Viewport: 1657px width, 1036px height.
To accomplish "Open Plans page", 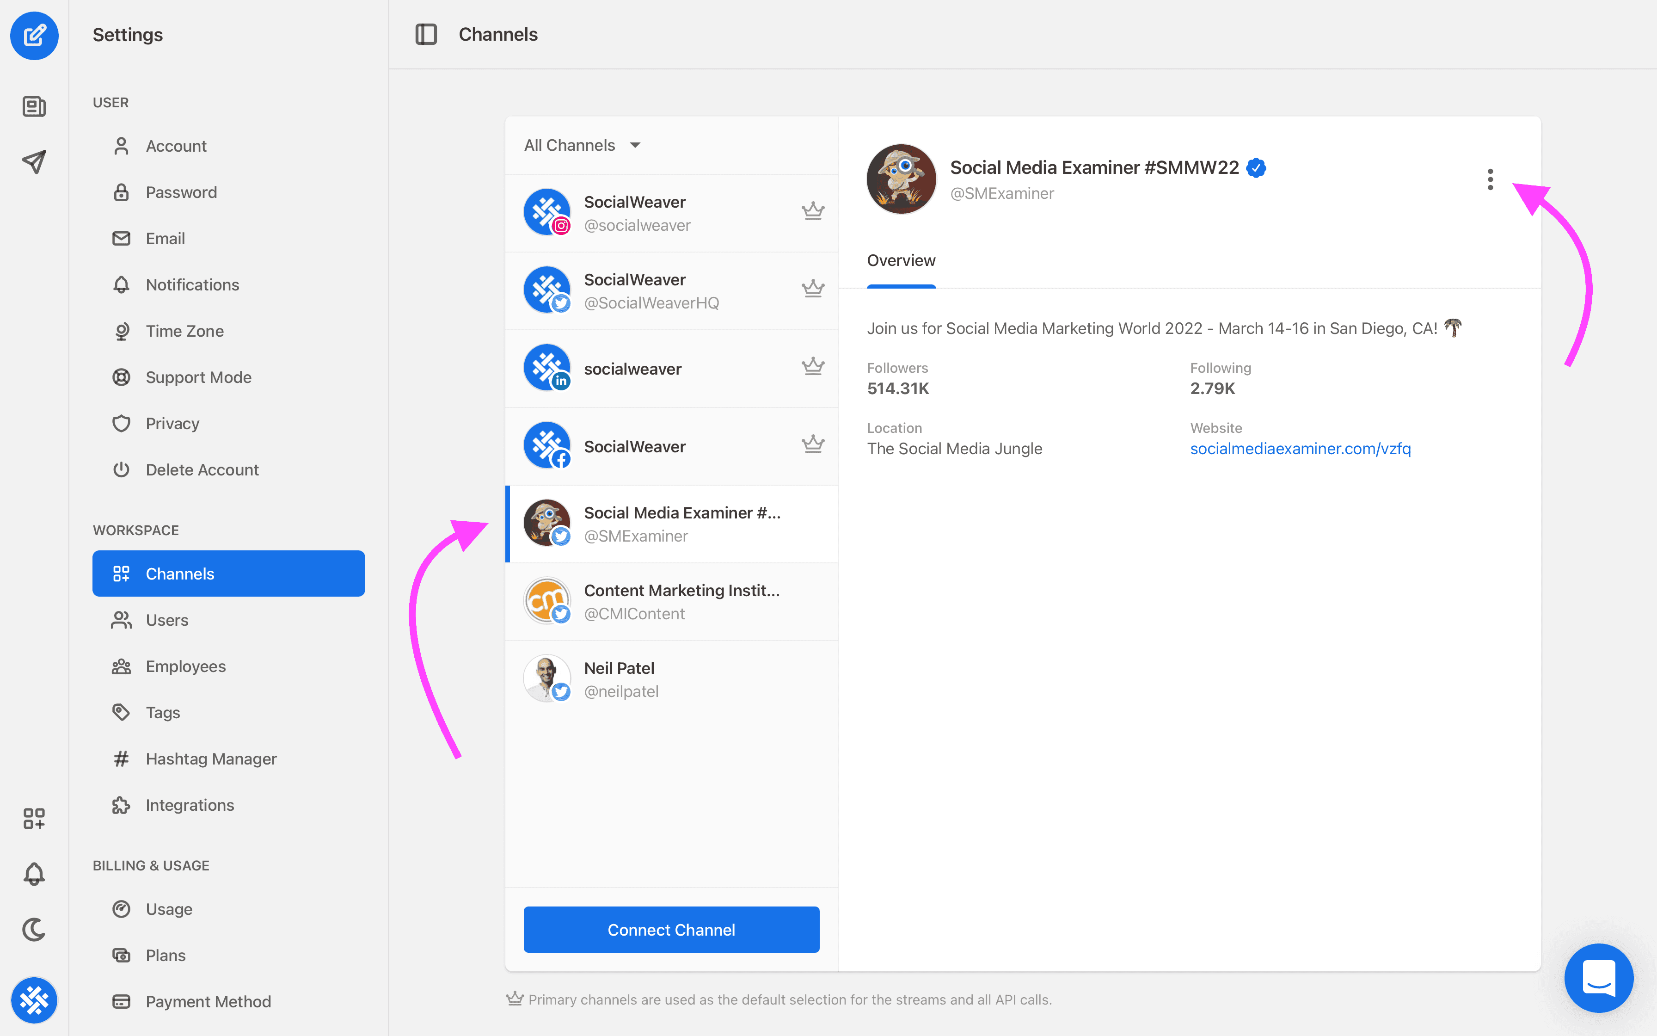I will point(229,955).
